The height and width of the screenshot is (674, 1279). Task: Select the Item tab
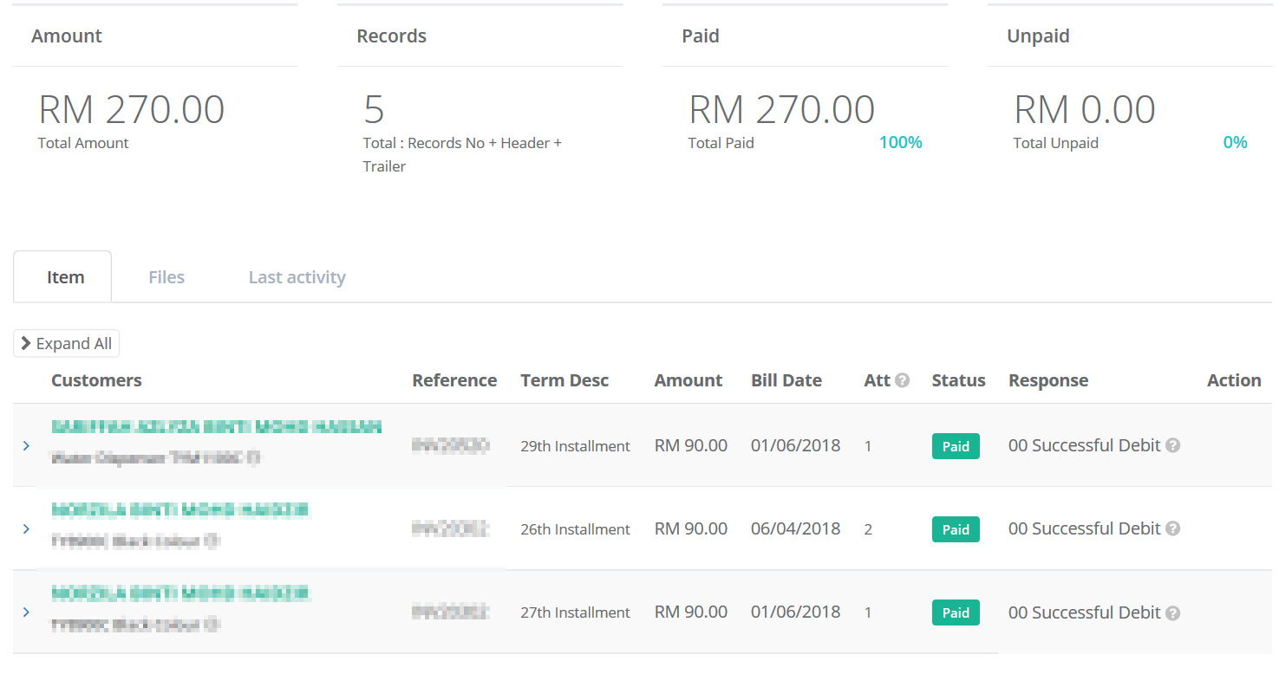[65, 277]
